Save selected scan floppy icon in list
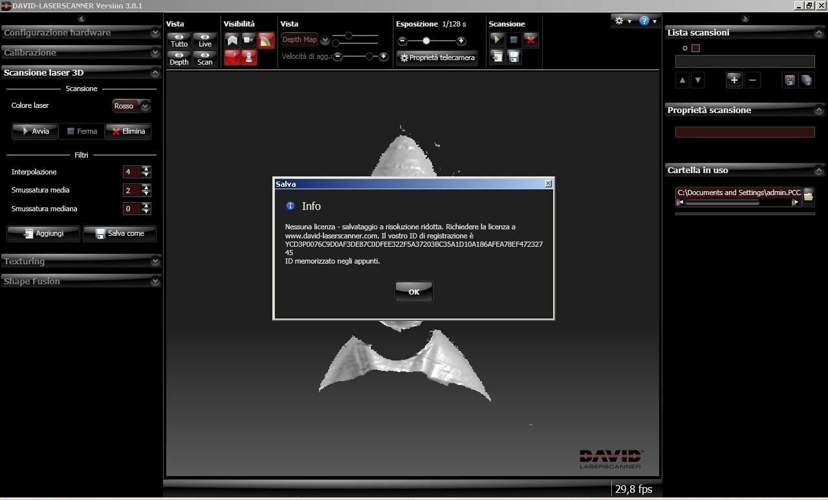This screenshot has height=500, width=828. [789, 80]
